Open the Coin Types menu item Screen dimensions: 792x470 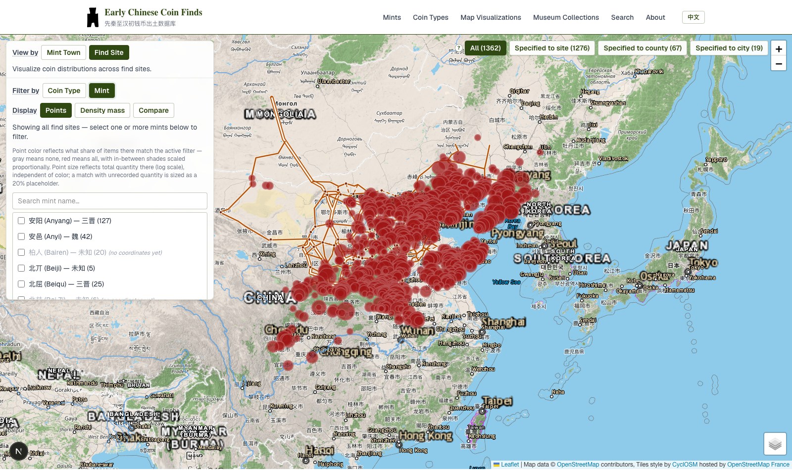coord(431,17)
